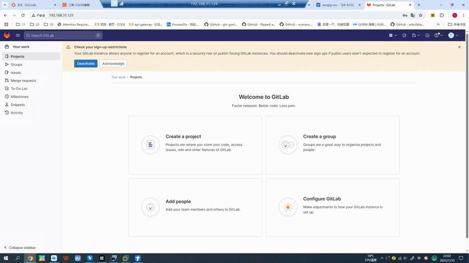The width and height of the screenshot is (469, 263).
Task: Open the Chrome three-dot menu
Action: click(464, 15)
